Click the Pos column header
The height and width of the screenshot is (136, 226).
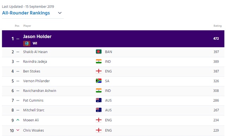pyautogui.click(x=17, y=26)
